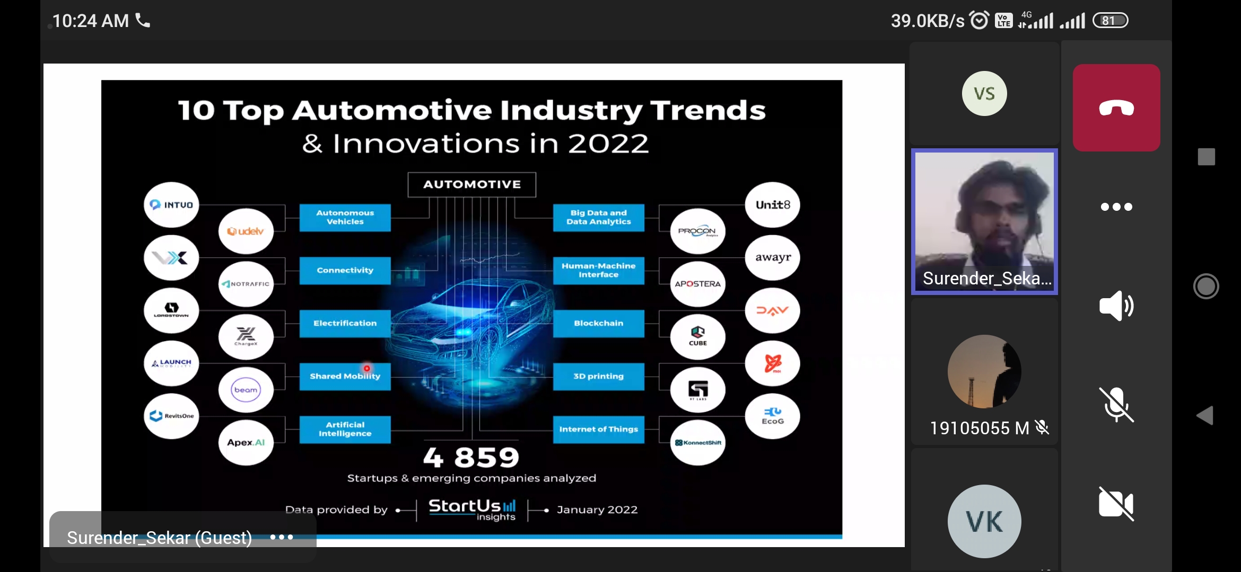Tap the shared presentation slide
The height and width of the screenshot is (572, 1241).
pyautogui.click(x=471, y=307)
